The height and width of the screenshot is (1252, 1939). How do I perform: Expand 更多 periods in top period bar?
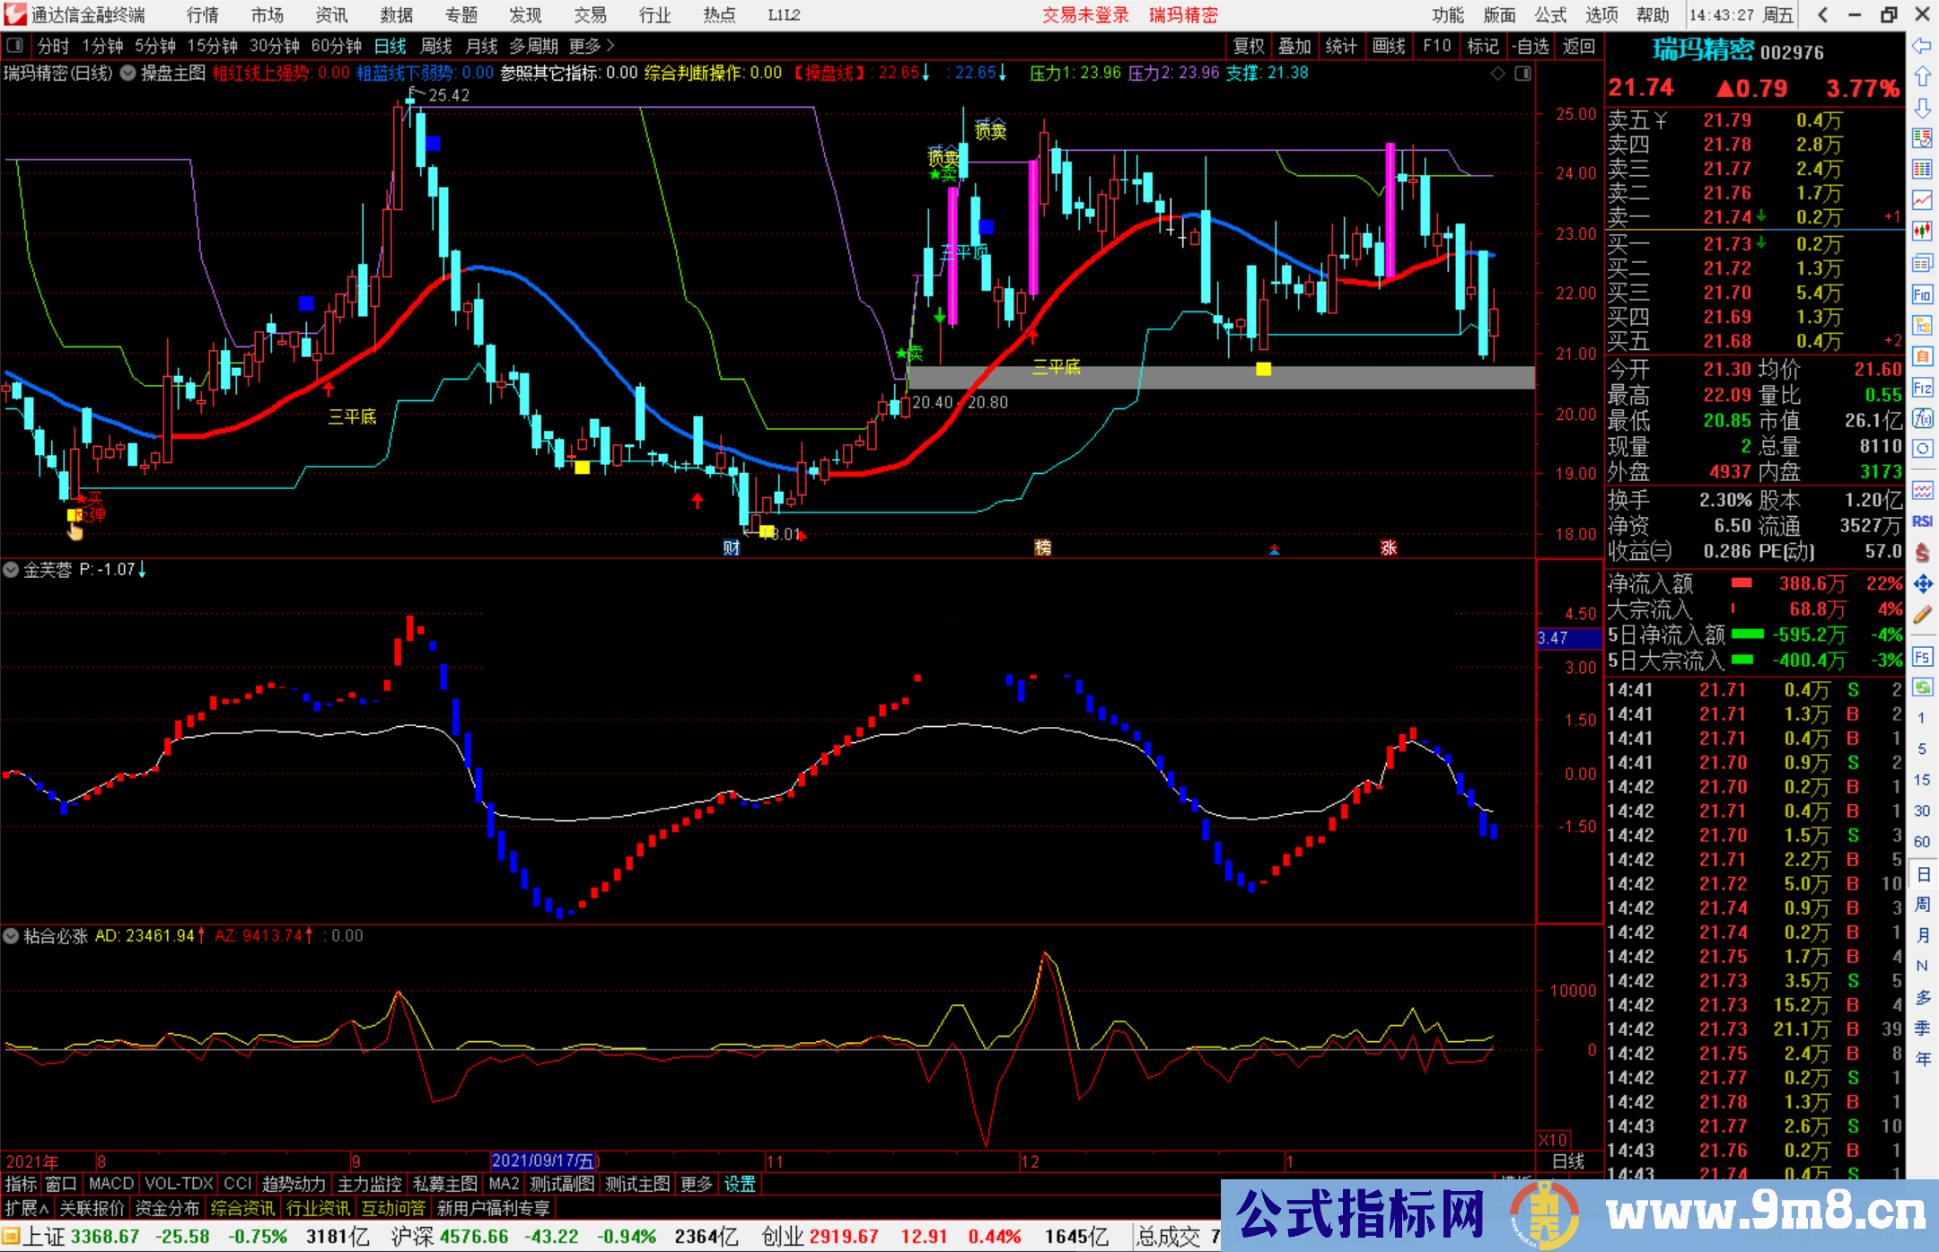pos(592,46)
